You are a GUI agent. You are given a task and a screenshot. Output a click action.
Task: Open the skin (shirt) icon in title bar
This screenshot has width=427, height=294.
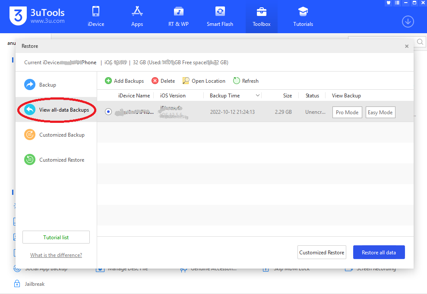pos(389,3)
